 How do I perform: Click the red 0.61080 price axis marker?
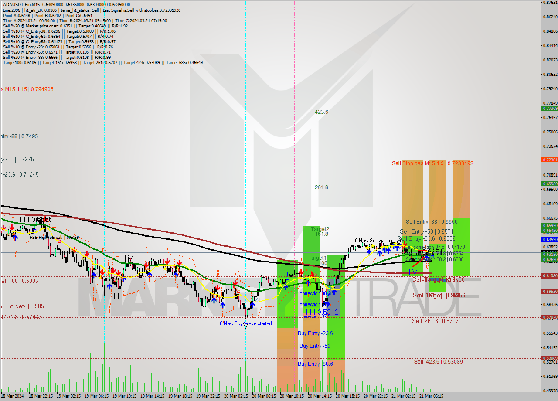(549, 275)
